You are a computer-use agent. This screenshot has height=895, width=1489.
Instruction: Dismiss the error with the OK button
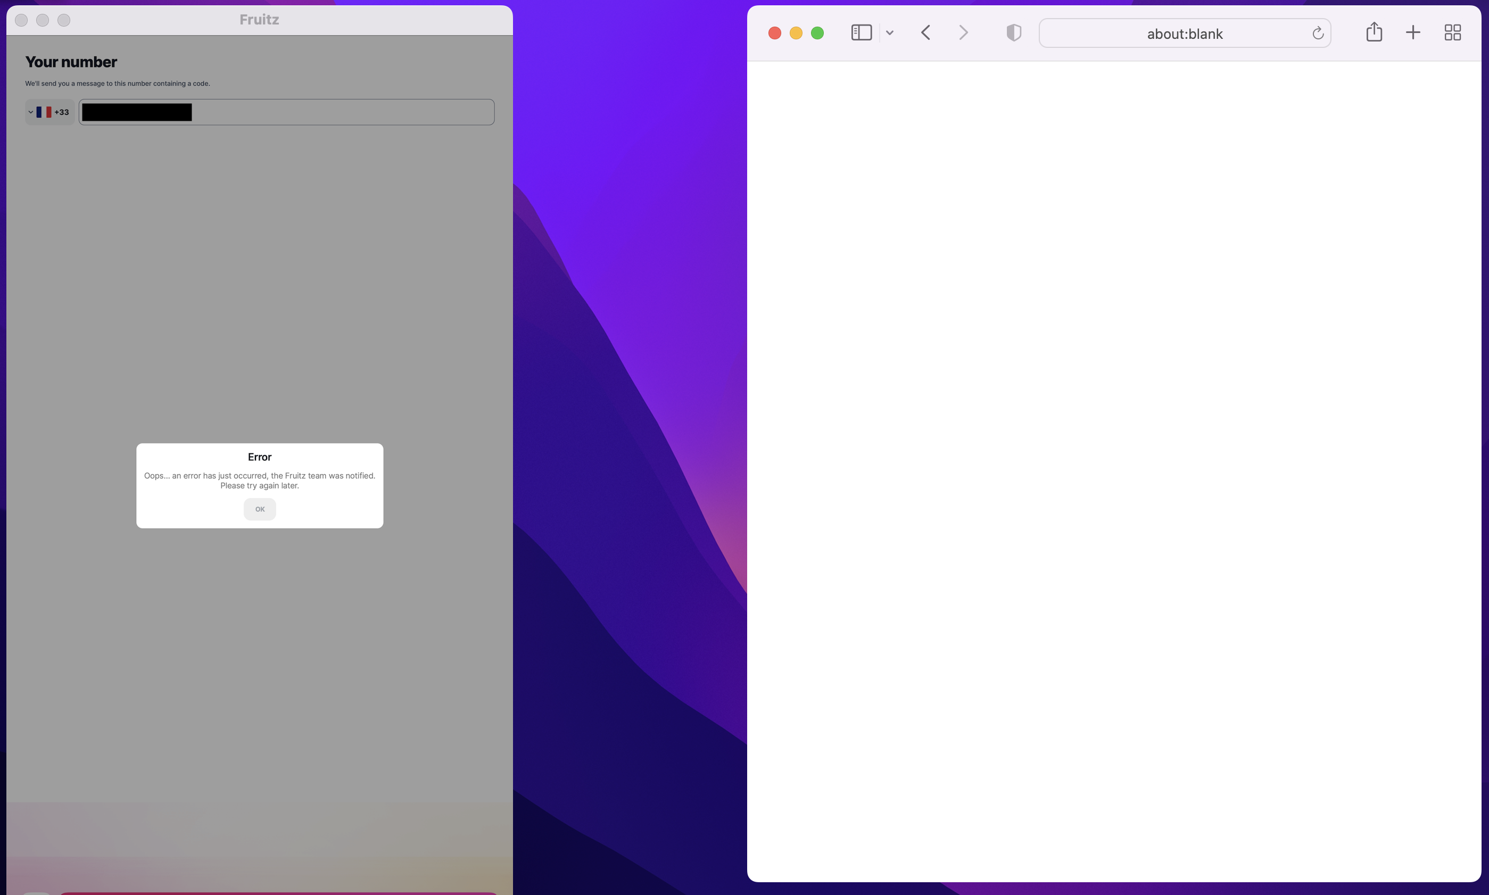point(259,509)
